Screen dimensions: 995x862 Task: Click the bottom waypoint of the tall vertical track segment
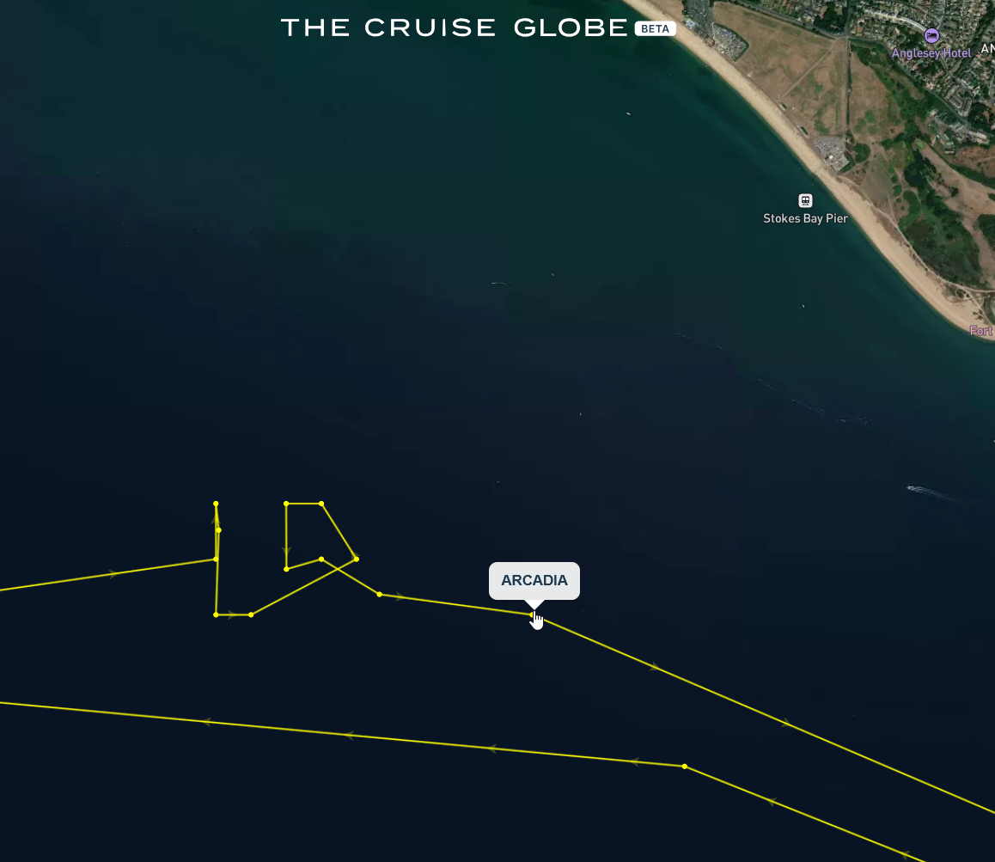tap(216, 614)
